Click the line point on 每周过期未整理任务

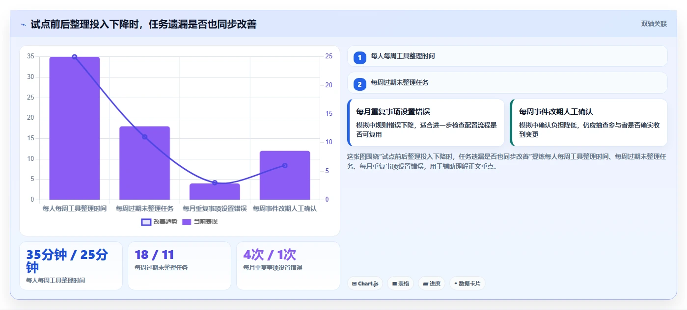click(x=145, y=137)
